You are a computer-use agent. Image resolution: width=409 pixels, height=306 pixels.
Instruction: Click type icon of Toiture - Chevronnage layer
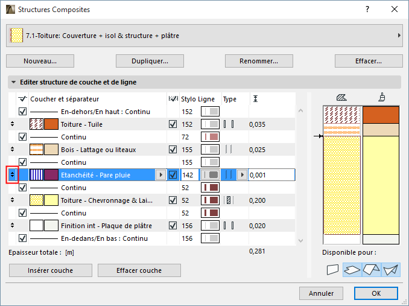coord(229,200)
